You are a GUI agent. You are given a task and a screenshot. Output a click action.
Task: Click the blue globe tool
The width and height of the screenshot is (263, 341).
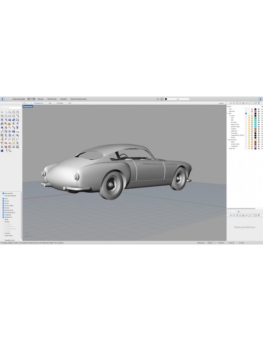[2, 150]
